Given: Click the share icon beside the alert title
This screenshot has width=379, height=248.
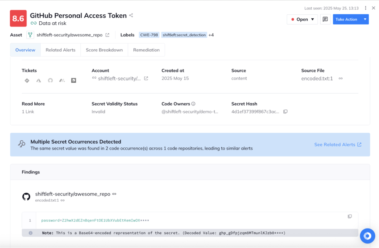Looking at the screenshot, I should 131,15.
